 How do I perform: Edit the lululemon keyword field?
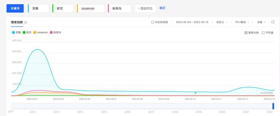pos(90,8)
